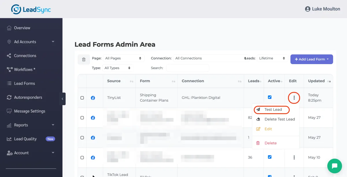The width and height of the screenshot is (347, 177).
Task: Click the Message Settings chat icon
Action: tap(9, 111)
